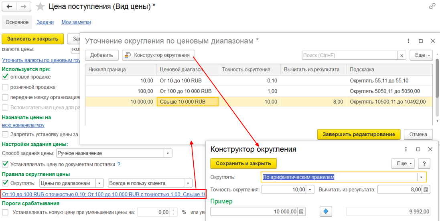The image size is (440, 221).
Task: Expand rounding method dropdown in constructor
Action: (421, 177)
